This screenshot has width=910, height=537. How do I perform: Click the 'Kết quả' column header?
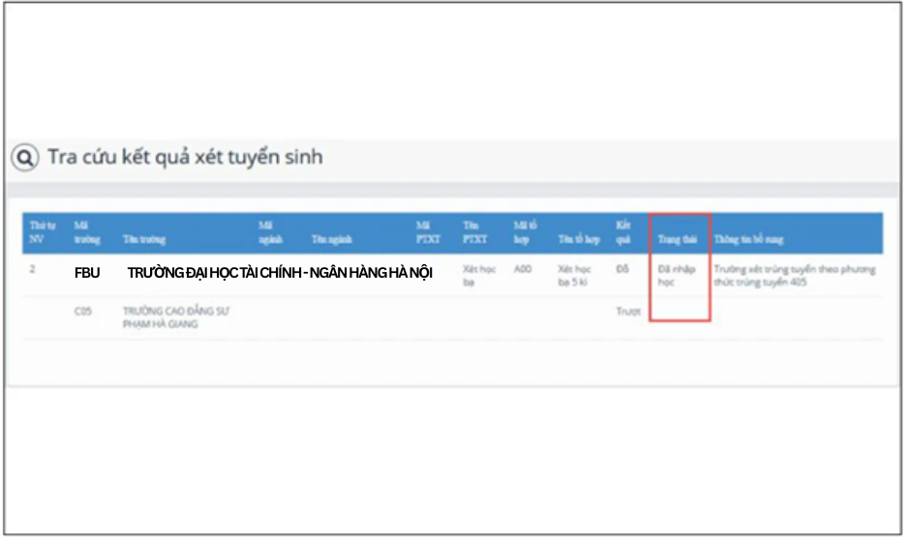pyautogui.click(x=623, y=232)
